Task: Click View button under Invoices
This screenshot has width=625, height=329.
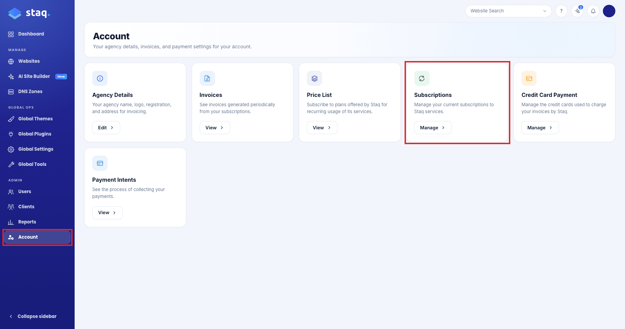Action: 215,128
